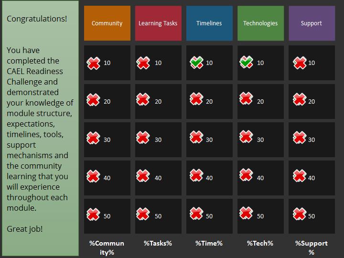The width and height of the screenshot is (344, 258).
Task: Click the red X on Learning Tasks 30
Action: pos(143,138)
